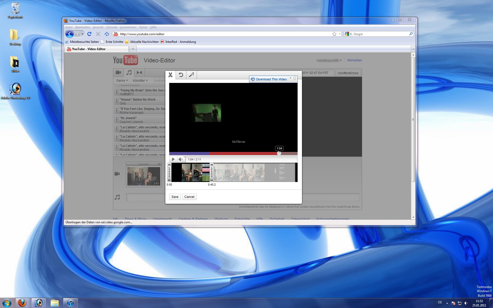Close the Download This Video bar
This screenshot has height=308, width=493.
pos(295,78)
